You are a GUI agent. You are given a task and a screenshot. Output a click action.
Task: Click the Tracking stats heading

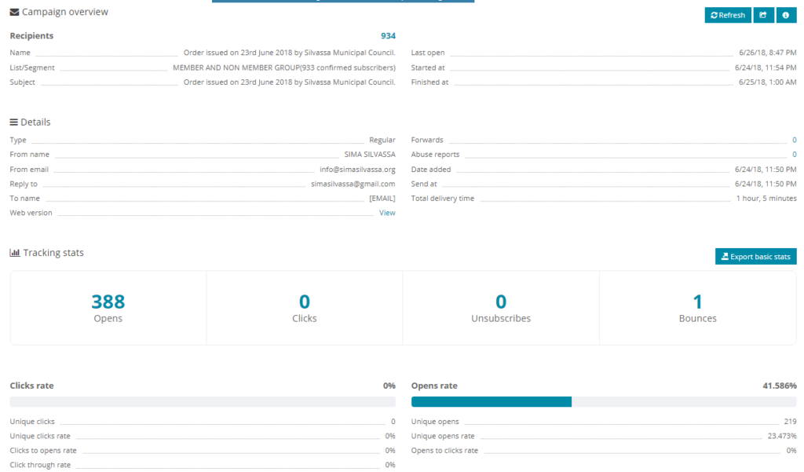click(x=53, y=253)
